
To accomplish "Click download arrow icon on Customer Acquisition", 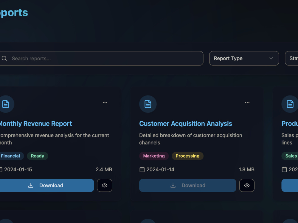I will (x=173, y=186).
